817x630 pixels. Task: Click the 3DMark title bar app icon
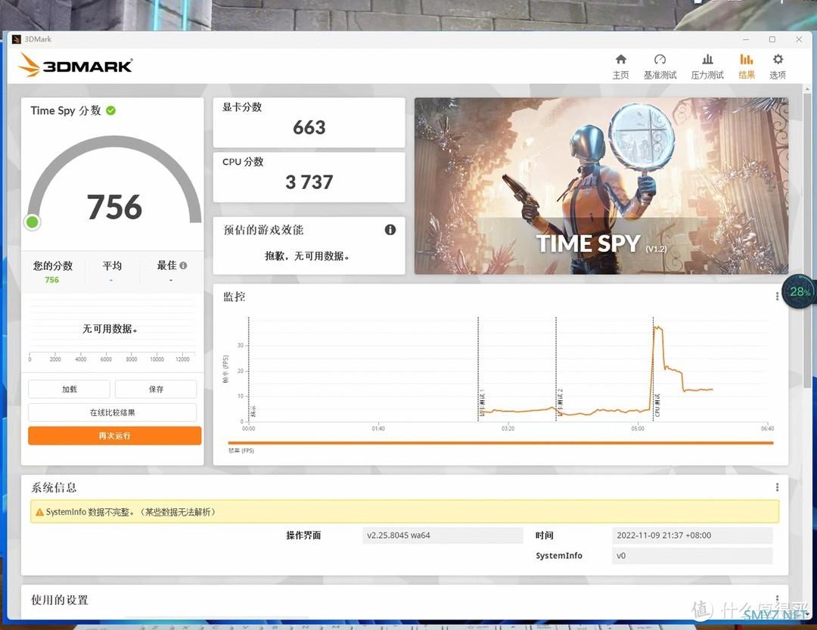click(16, 39)
